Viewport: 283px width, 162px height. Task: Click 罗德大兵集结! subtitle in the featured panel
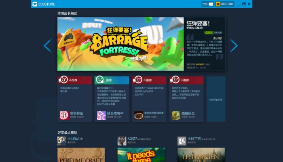[195, 28]
